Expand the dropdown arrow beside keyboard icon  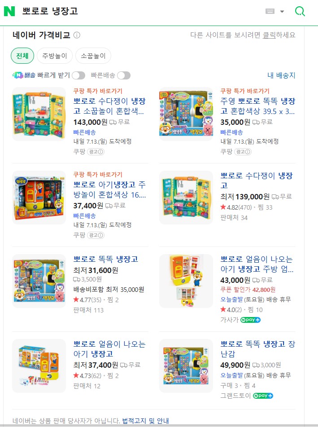[x=282, y=11]
